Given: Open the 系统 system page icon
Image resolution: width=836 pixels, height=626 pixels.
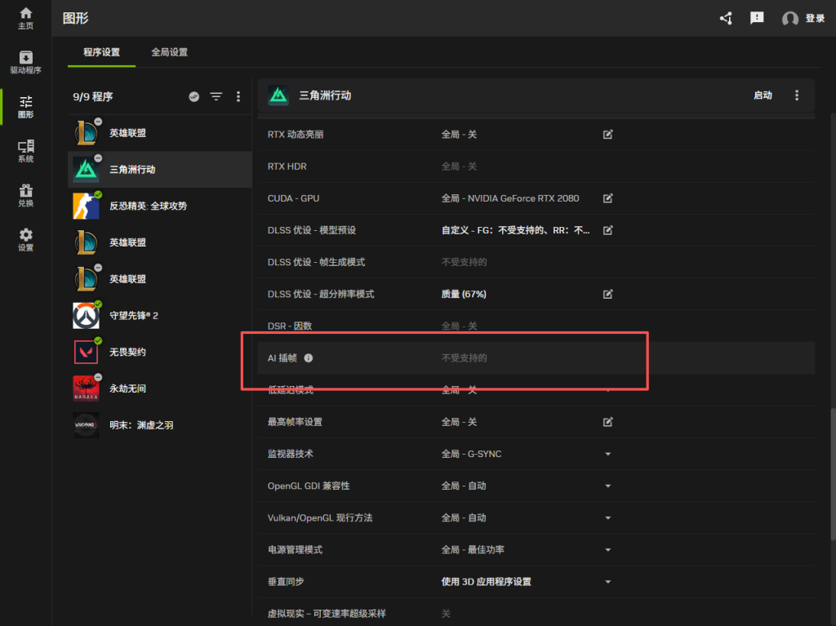Looking at the screenshot, I should (x=26, y=151).
